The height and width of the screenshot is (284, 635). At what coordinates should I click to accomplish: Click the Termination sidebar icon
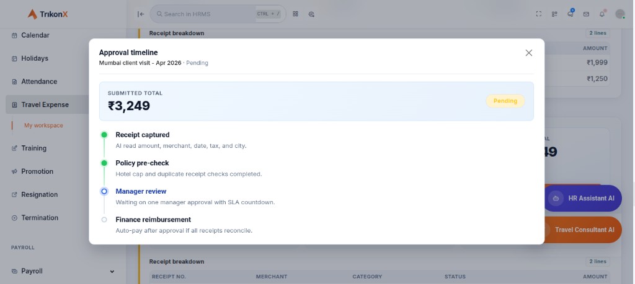tap(15, 218)
